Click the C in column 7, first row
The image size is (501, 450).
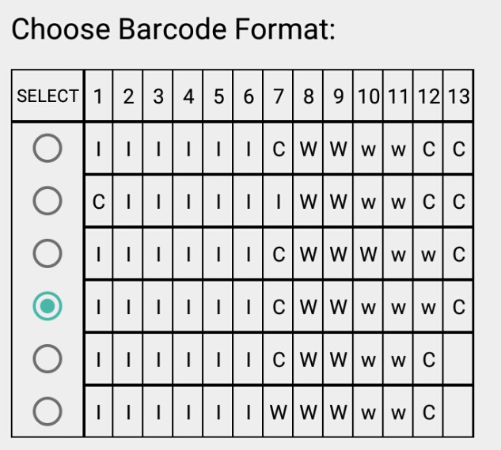point(279,149)
